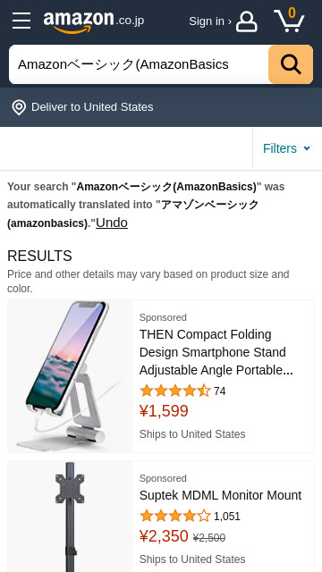
Task: Open the hamburger navigation menu
Action: (21, 21)
